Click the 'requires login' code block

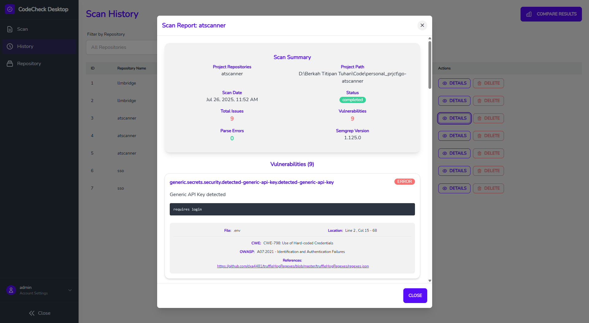(292, 209)
